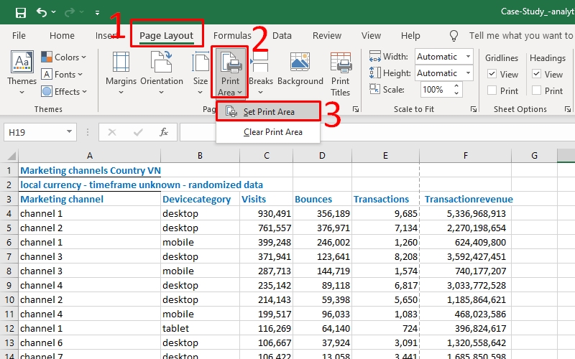Select column F header
This screenshot has width=575, height=359.
(x=465, y=156)
